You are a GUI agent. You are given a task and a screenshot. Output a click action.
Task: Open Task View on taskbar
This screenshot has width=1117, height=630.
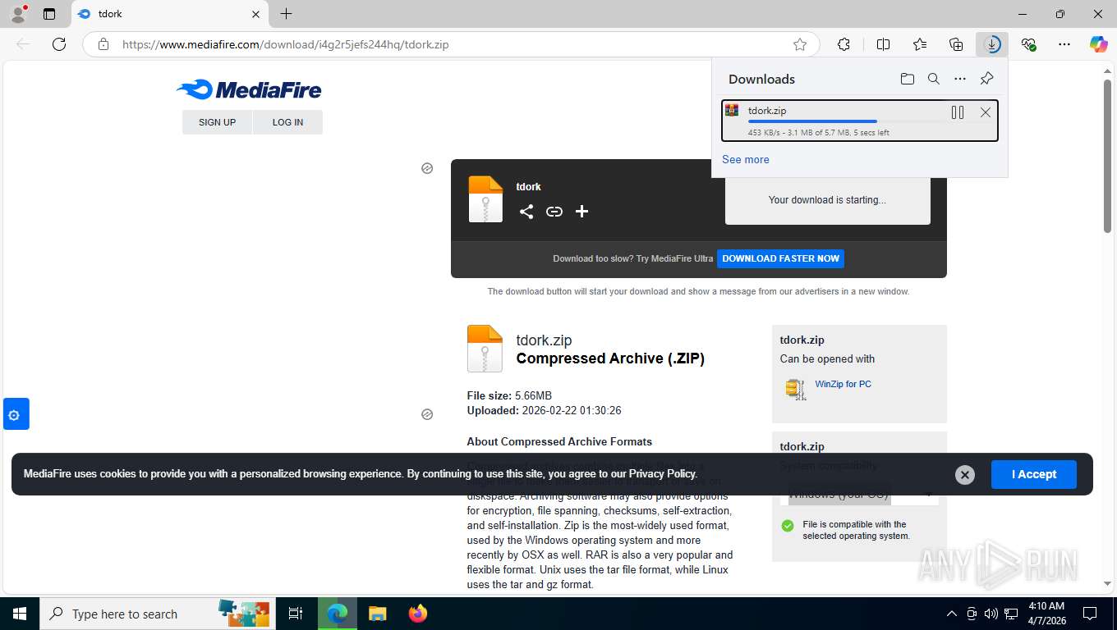click(x=296, y=614)
